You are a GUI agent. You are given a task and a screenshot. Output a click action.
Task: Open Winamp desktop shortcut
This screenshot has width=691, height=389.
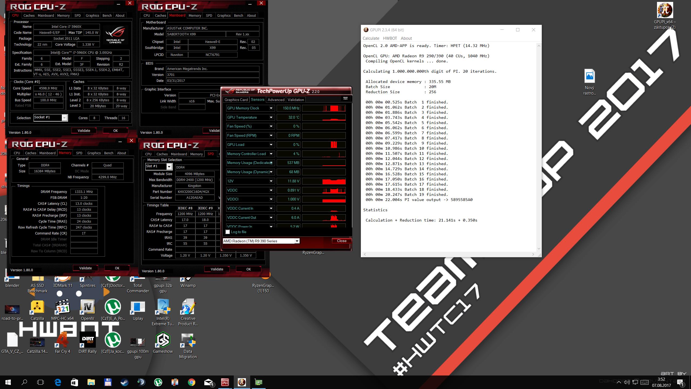(x=188, y=282)
